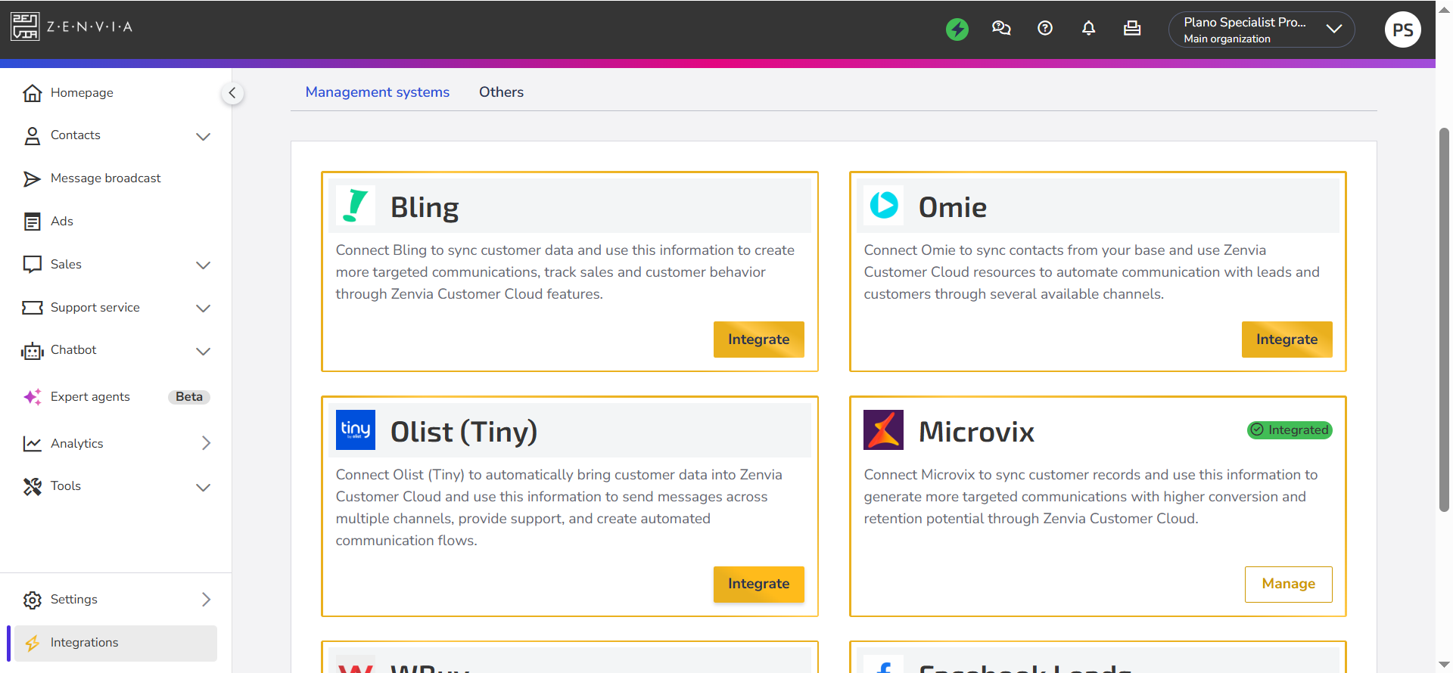Switch to the Others tab
Viewport: 1453px width, 673px height.
pyautogui.click(x=501, y=92)
